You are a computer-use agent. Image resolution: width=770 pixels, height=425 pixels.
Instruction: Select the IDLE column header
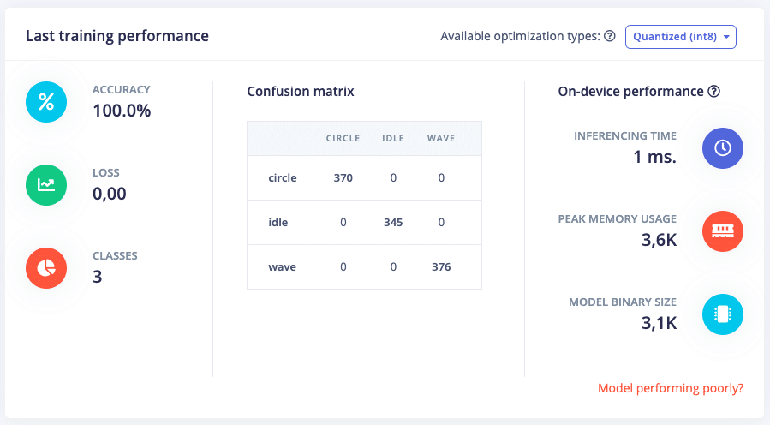pos(393,139)
